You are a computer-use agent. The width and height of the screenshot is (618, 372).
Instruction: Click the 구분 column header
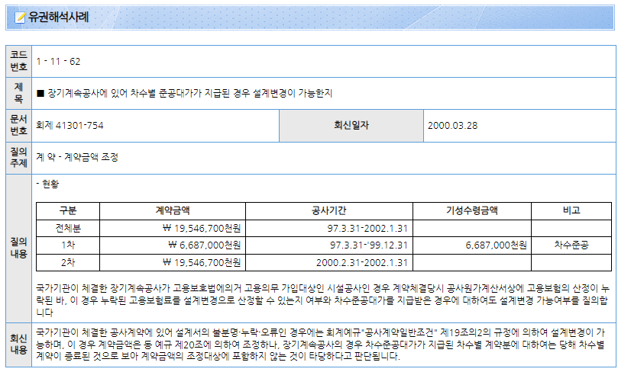tap(68, 210)
